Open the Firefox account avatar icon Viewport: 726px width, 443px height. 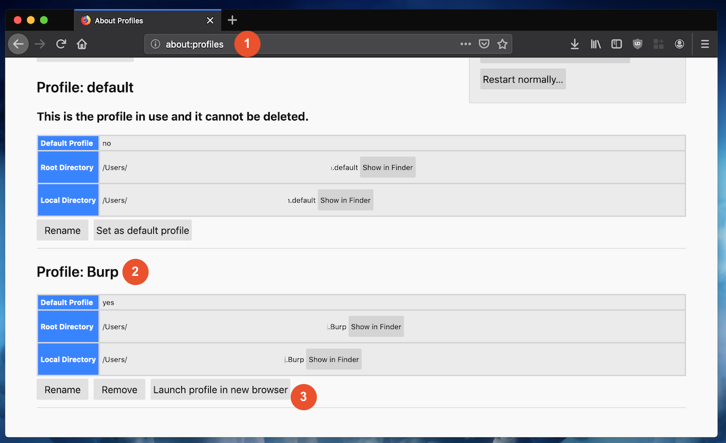pos(680,44)
